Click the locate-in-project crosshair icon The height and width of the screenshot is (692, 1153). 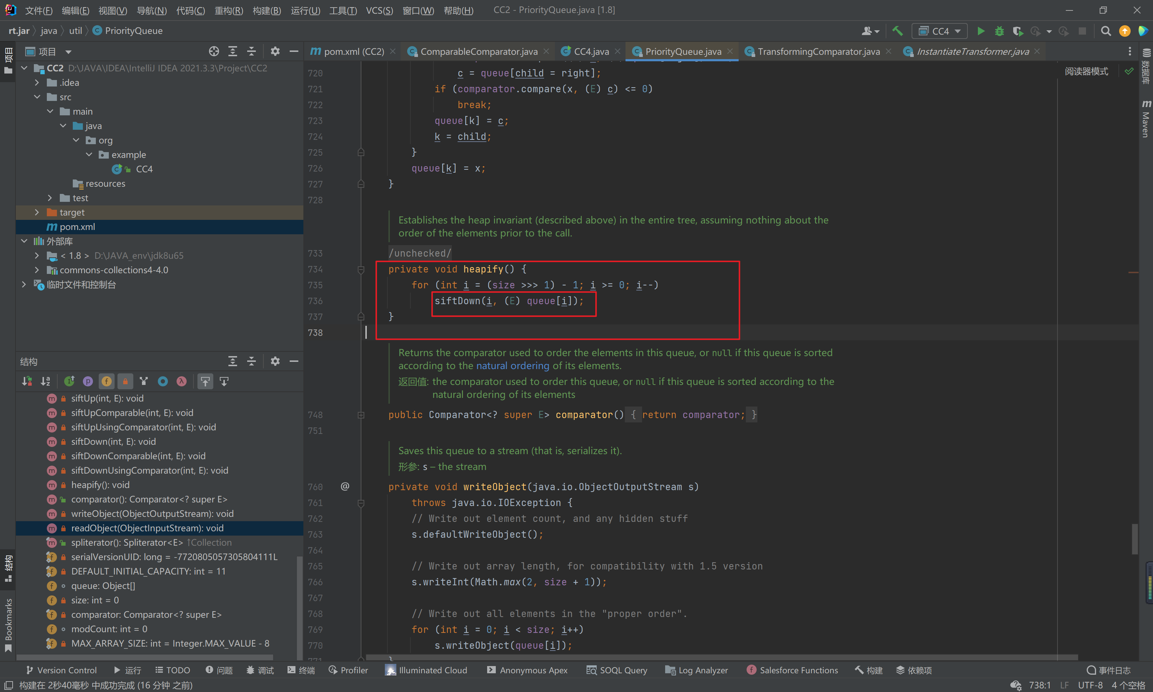[x=214, y=51]
